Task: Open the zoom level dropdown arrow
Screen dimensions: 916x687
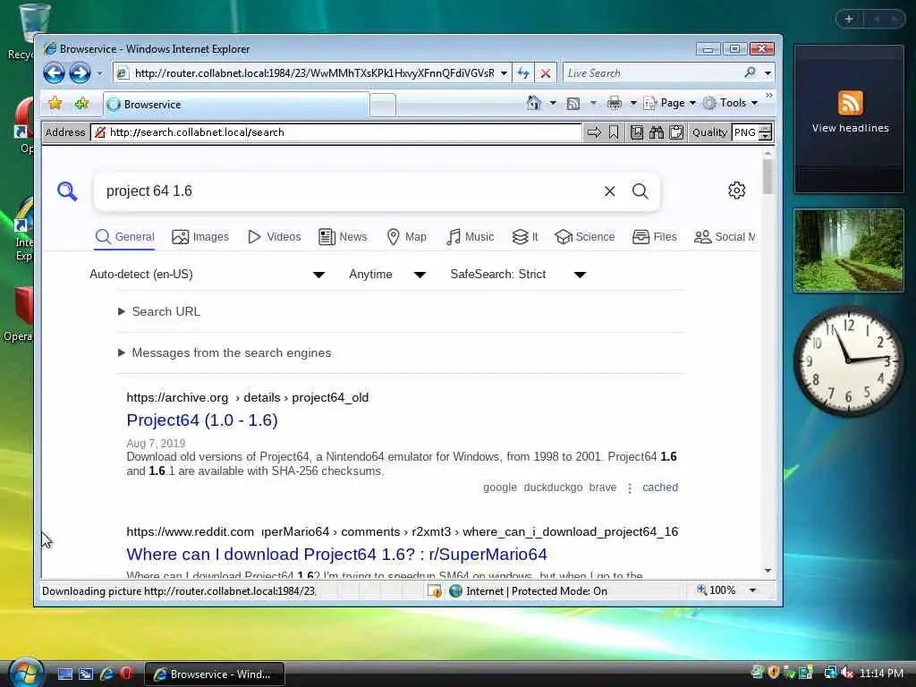Action: 753,590
